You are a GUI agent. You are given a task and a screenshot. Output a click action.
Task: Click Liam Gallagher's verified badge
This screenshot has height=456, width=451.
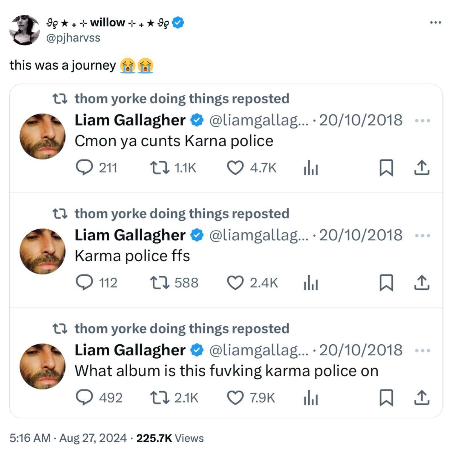click(x=196, y=120)
